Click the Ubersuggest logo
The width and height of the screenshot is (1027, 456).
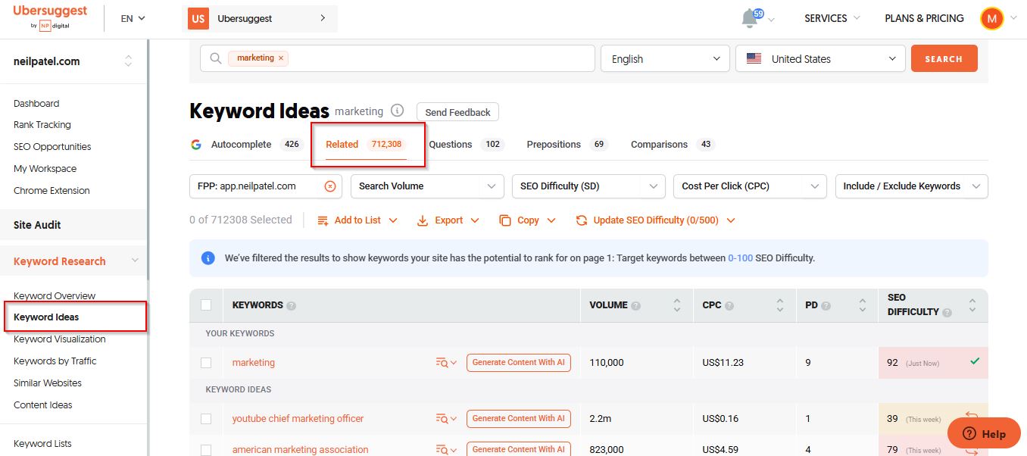50,17
